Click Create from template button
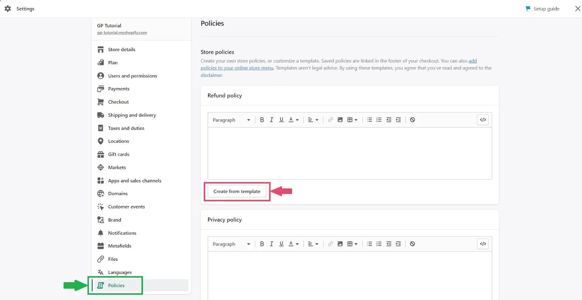 [x=237, y=191]
